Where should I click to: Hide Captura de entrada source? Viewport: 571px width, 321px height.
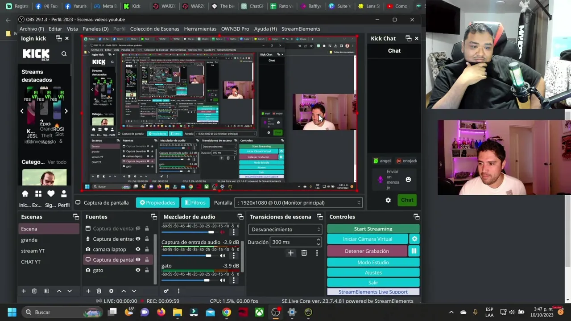click(x=138, y=239)
